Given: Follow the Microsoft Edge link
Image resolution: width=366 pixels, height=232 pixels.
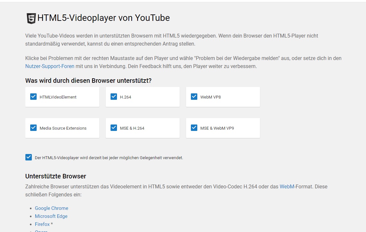Looking at the screenshot, I should (51, 216).
